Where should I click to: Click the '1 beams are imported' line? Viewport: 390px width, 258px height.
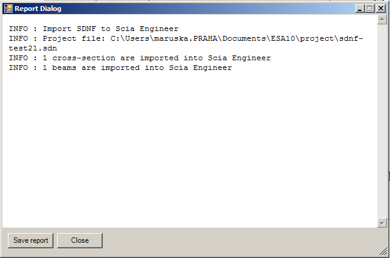pos(137,68)
